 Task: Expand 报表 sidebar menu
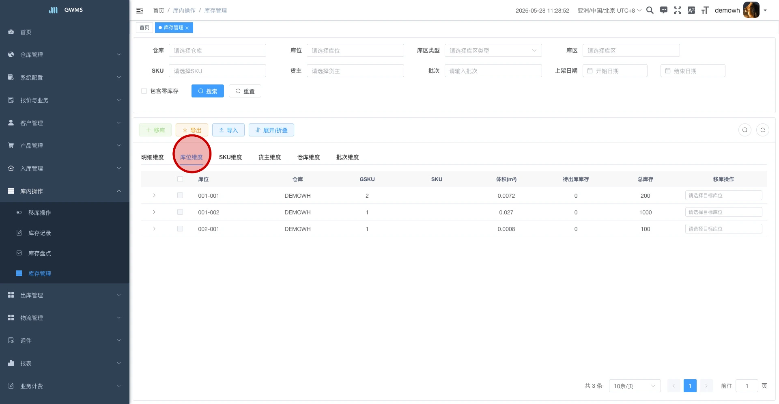pos(65,363)
